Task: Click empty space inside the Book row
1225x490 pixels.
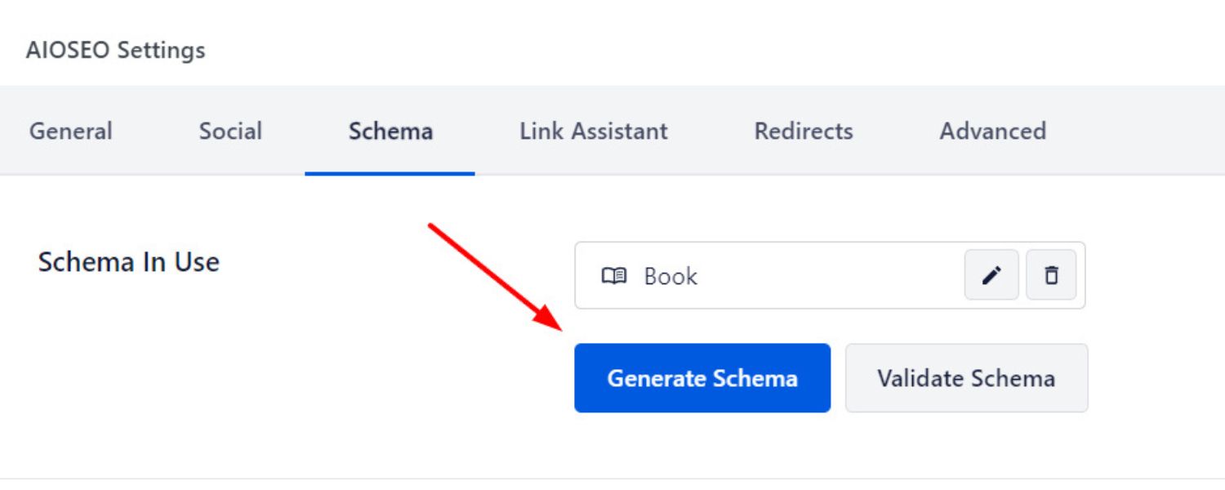Action: (x=825, y=276)
